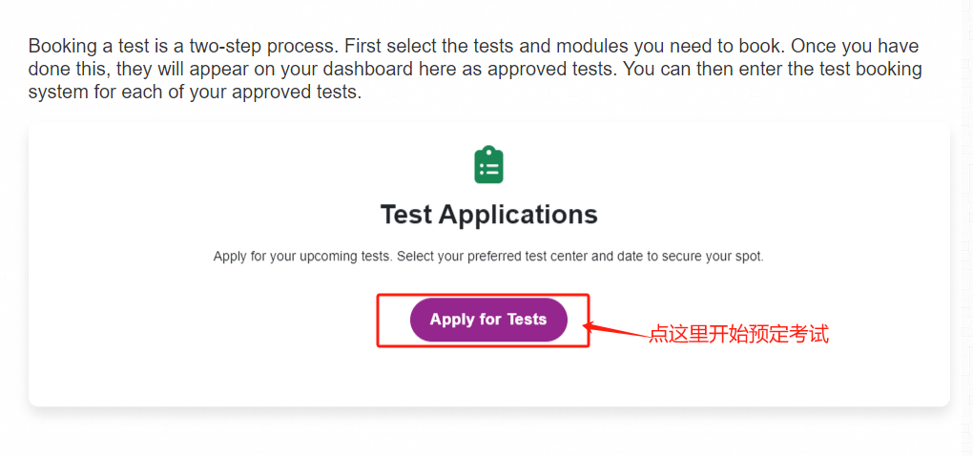Click empty white space inside the Test Applications card
This screenshot has width=973, height=456.
[x=191, y=363]
